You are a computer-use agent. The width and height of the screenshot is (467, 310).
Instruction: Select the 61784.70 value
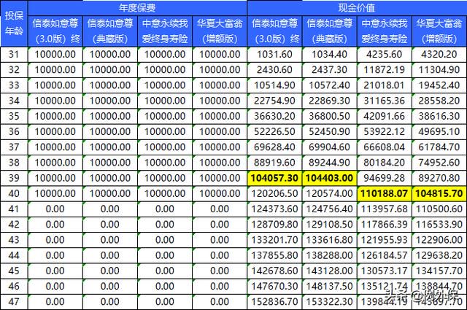click(439, 147)
